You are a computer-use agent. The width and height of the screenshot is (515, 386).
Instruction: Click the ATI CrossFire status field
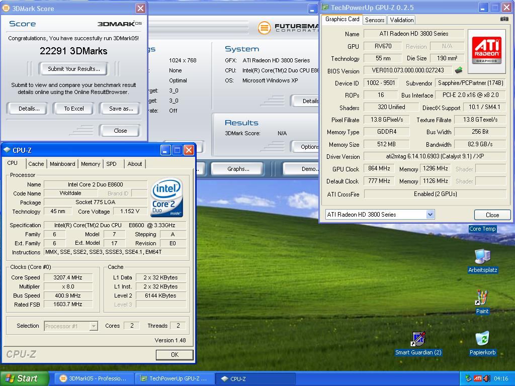tap(435, 194)
